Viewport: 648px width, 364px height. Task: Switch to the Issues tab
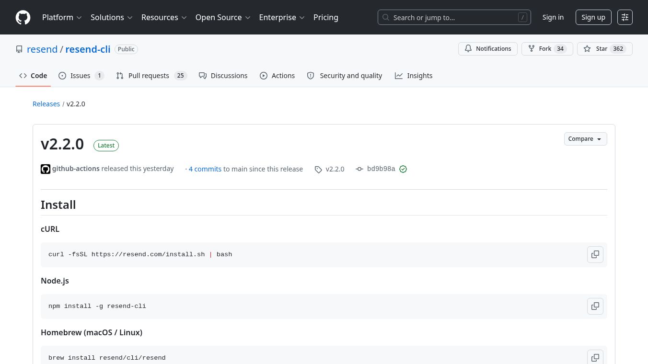coord(81,76)
